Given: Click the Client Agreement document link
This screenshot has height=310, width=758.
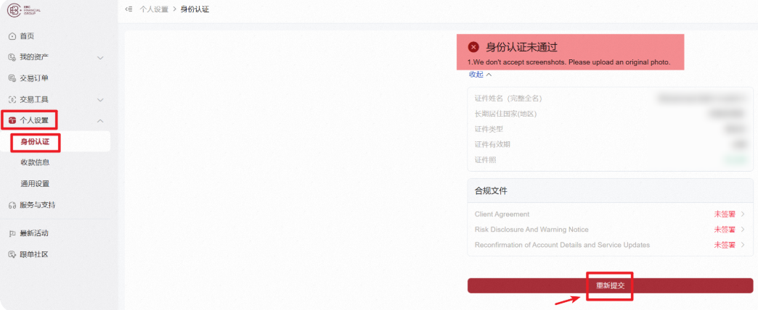Looking at the screenshot, I should tap(502, 214).
